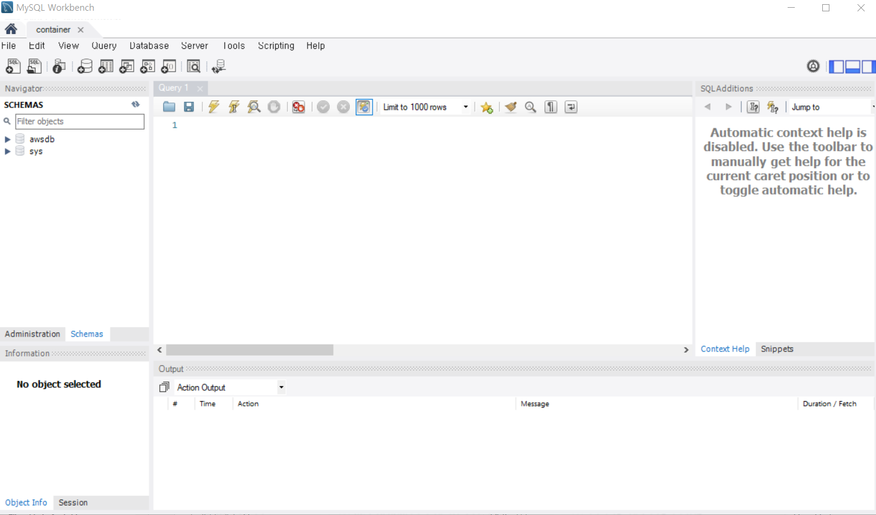Switch to the Administration tab
The image size is (876, 515).
coord(32,334)
